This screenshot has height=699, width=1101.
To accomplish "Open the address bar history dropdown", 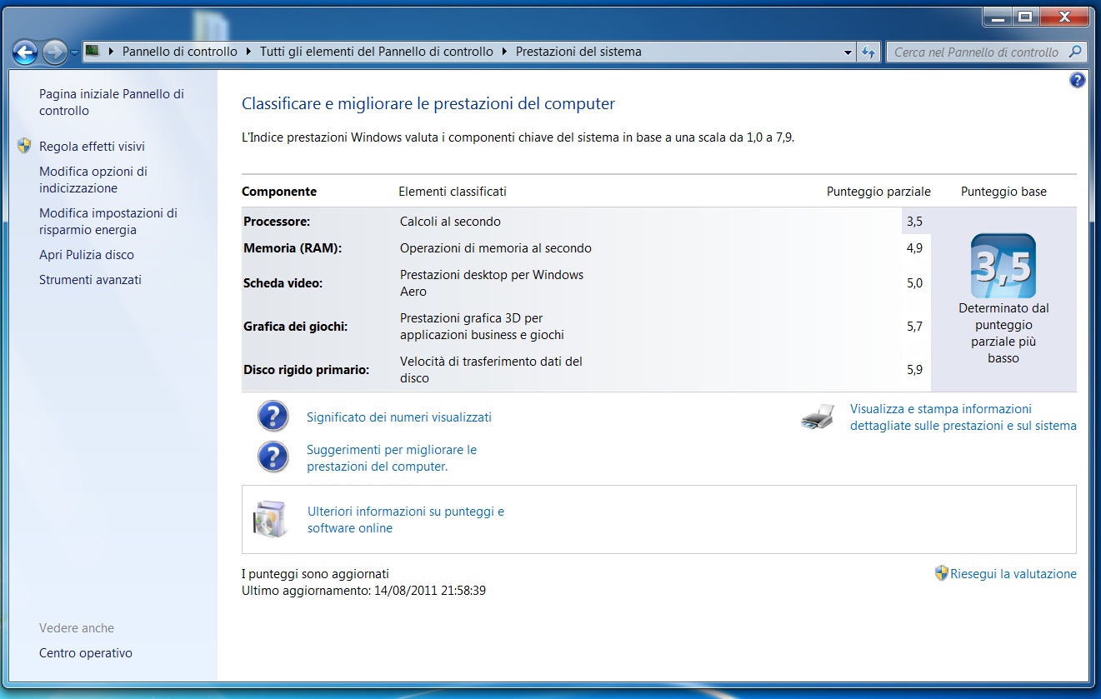I will 848,52.
